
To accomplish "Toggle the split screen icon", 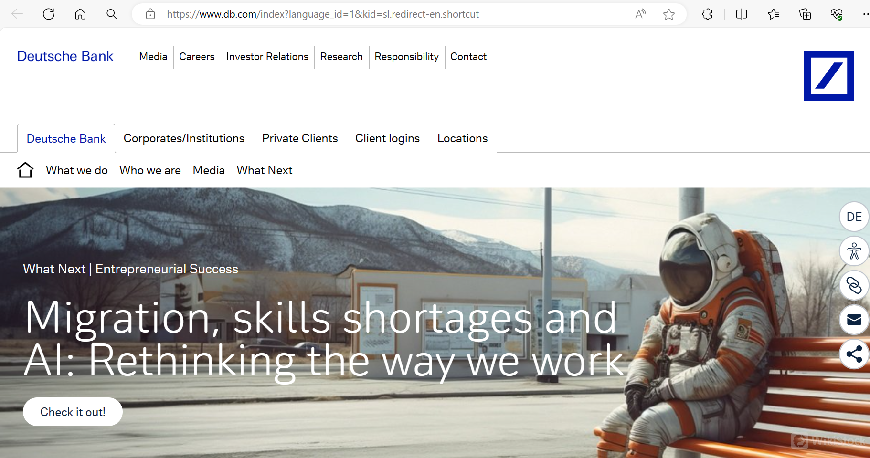I will (x=742, y=14).
